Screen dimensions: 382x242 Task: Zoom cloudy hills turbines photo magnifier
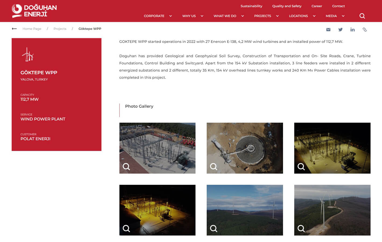click(214, 229)
